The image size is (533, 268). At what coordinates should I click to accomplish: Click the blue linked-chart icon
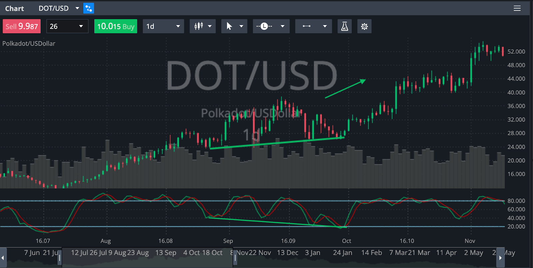coord(89,8)
